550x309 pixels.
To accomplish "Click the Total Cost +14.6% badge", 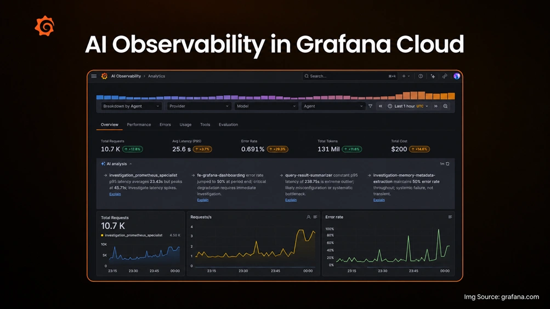I will pos(419,149).
